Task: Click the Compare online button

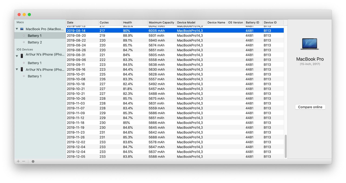Action: tap(310, 107)
